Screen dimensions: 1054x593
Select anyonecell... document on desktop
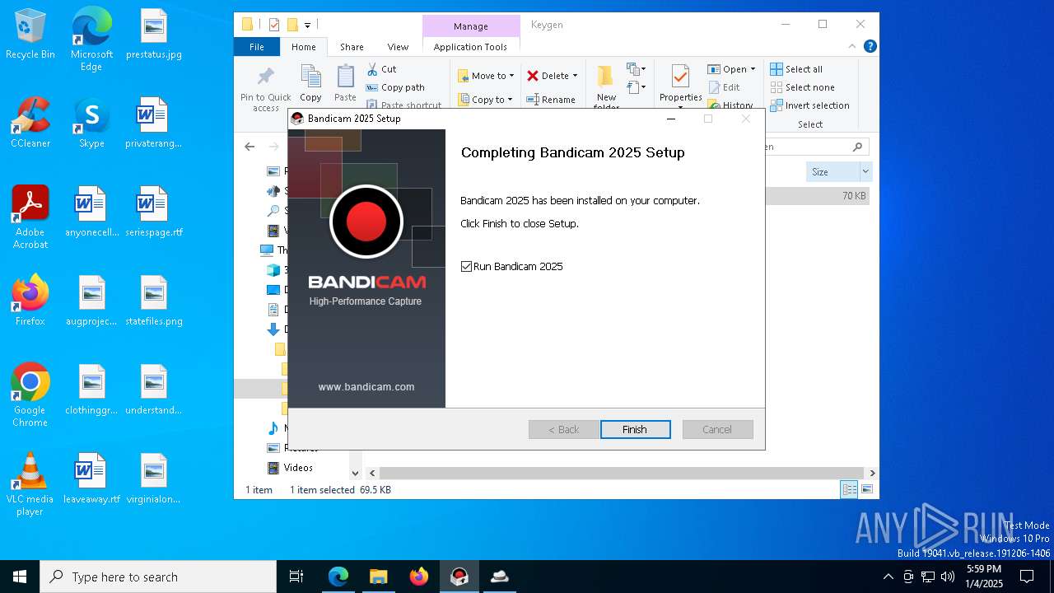[x=91, y=212]
